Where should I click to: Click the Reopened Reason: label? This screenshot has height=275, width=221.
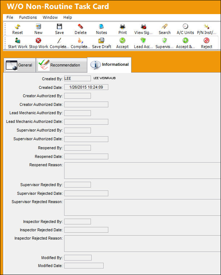coord(46,165)
